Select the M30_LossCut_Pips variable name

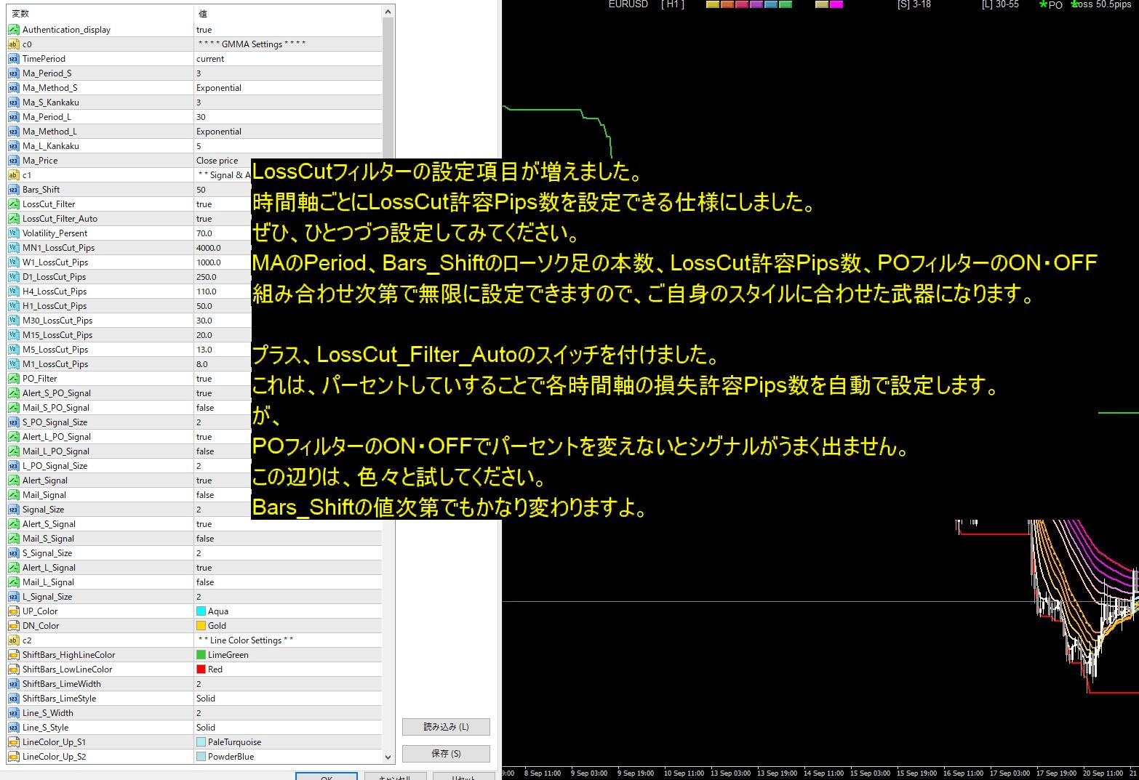57,321
